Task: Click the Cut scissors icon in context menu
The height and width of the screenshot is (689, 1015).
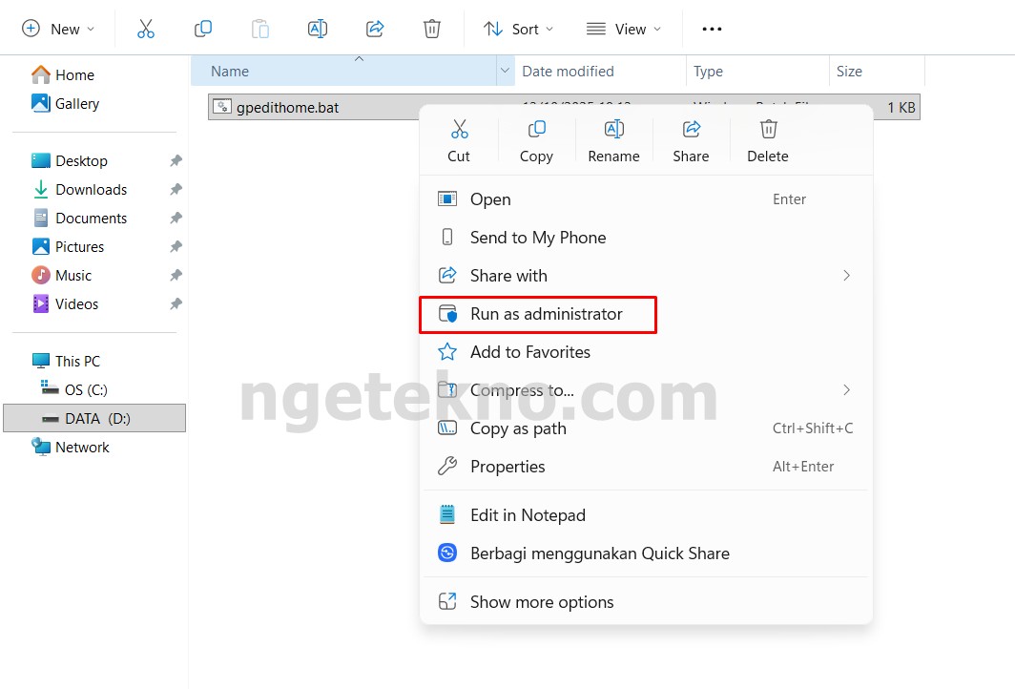Action: pyautogui.click(x=459, y=130)
